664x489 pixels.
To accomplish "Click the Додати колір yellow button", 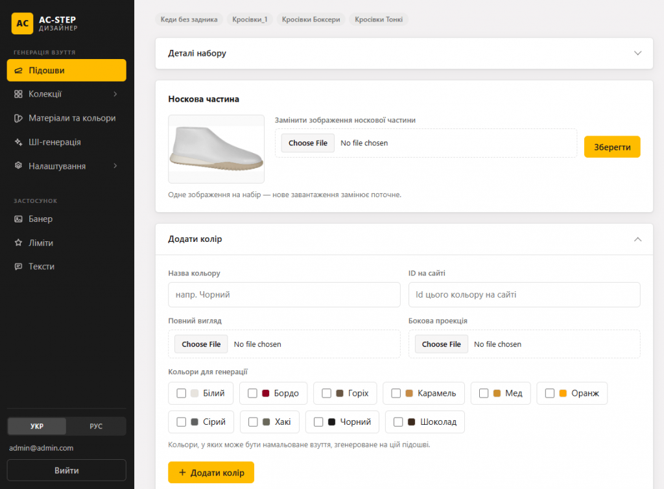I will point(211,473).
